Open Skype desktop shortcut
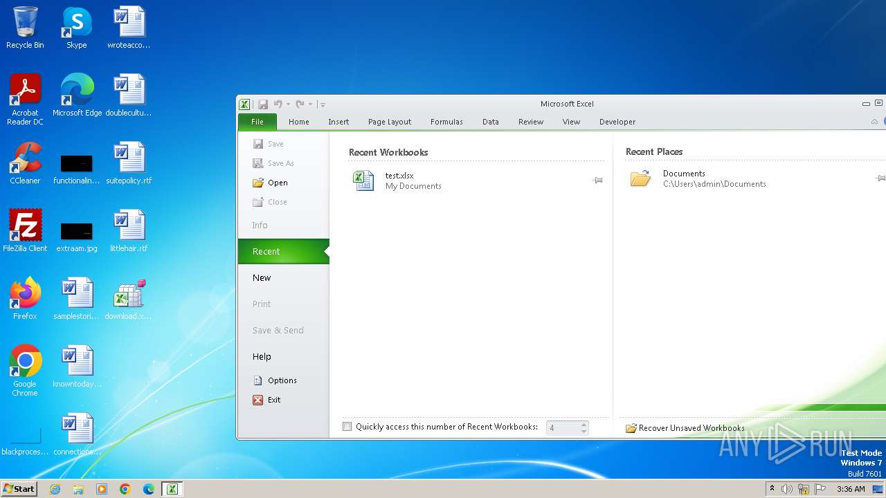The image size is (886, 498). coord(77,28)
